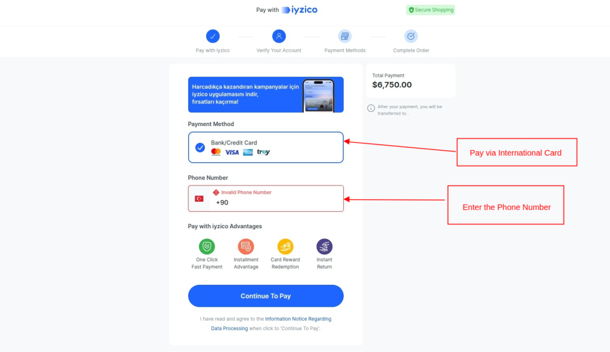
Task: Select the Payment Methods card step icon
Action: [345, 36]
